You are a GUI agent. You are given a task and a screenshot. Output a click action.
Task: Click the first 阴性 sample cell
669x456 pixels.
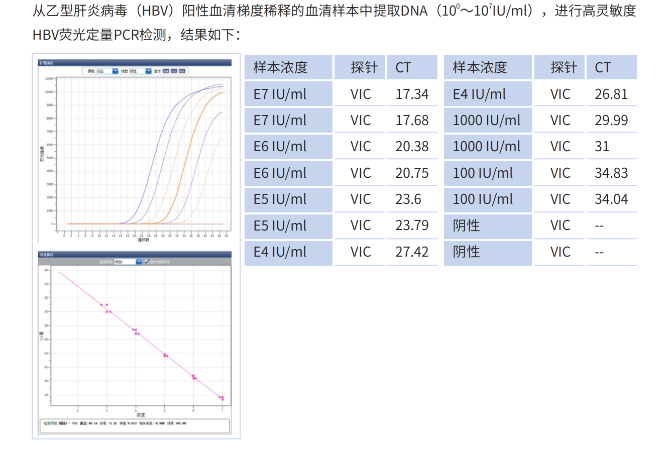pos(487,225)
